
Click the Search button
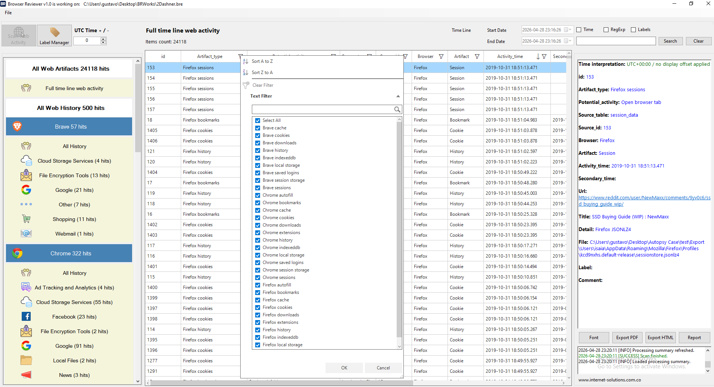click(x=670, y=41)
